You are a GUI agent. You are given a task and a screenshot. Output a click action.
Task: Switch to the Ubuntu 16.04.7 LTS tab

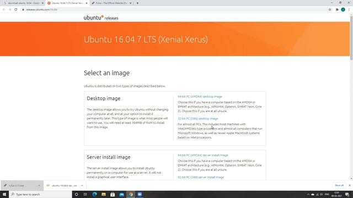coord(67,3)
